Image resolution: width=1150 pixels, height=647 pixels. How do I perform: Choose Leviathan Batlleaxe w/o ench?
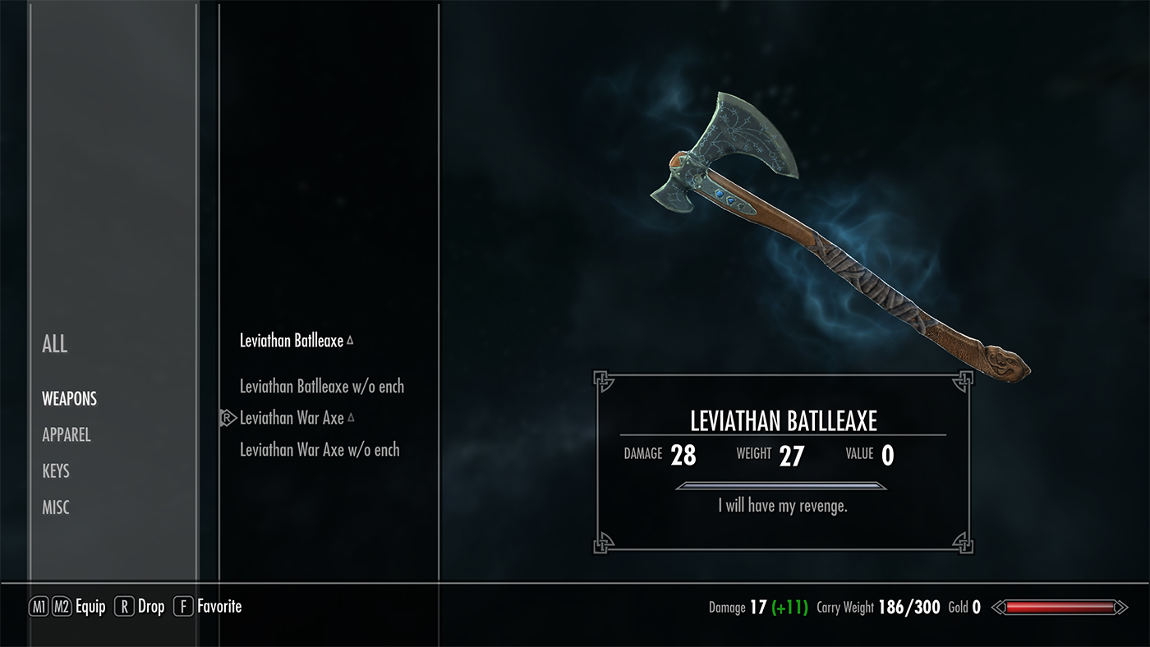[322, 386]
